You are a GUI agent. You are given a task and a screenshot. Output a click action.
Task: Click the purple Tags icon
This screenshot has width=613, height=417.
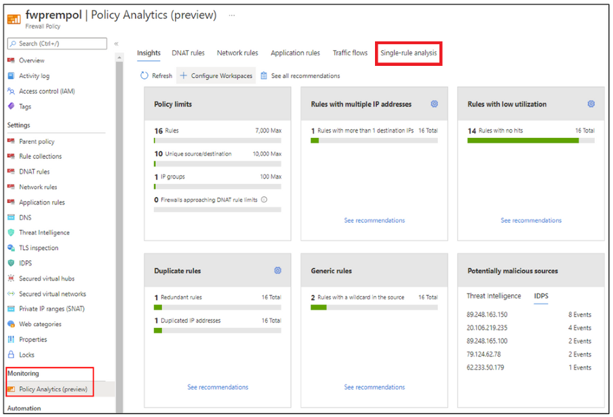(x=11, y=106)
